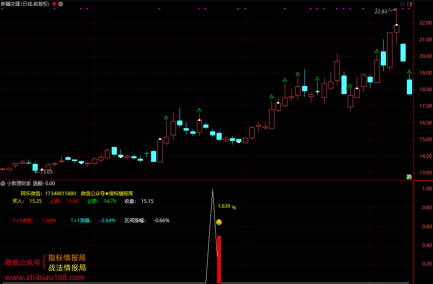Click the 收盘 value 15.15

click(147, 201)
